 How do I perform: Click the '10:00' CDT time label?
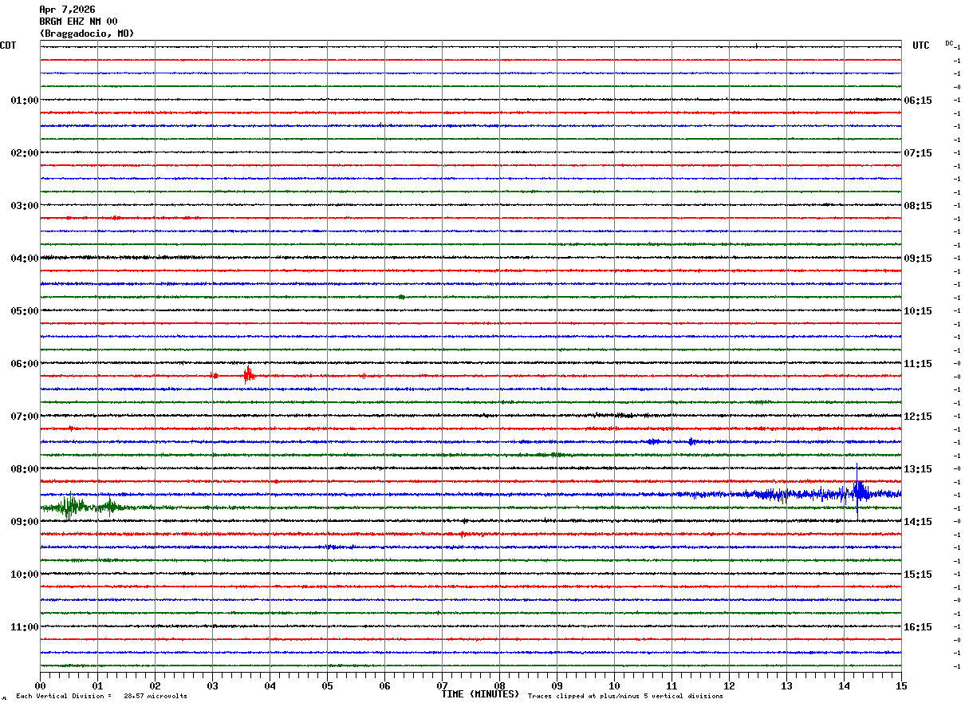(x=25, y=575)
